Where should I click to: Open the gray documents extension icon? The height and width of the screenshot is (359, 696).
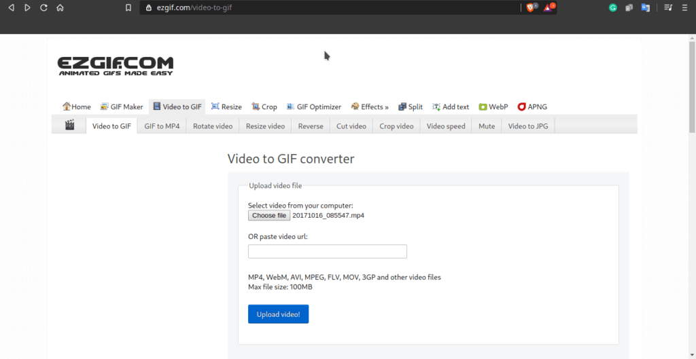[x=629, y=7]
